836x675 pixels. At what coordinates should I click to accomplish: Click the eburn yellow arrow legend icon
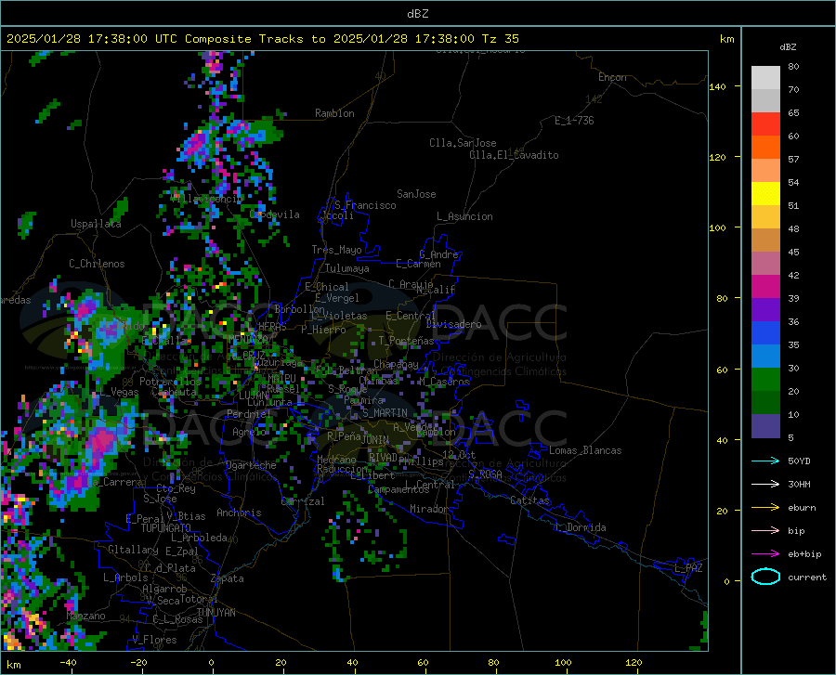[765, 508]
